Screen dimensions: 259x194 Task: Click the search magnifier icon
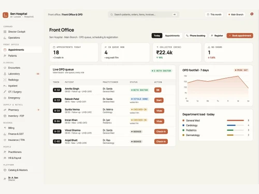111,14
